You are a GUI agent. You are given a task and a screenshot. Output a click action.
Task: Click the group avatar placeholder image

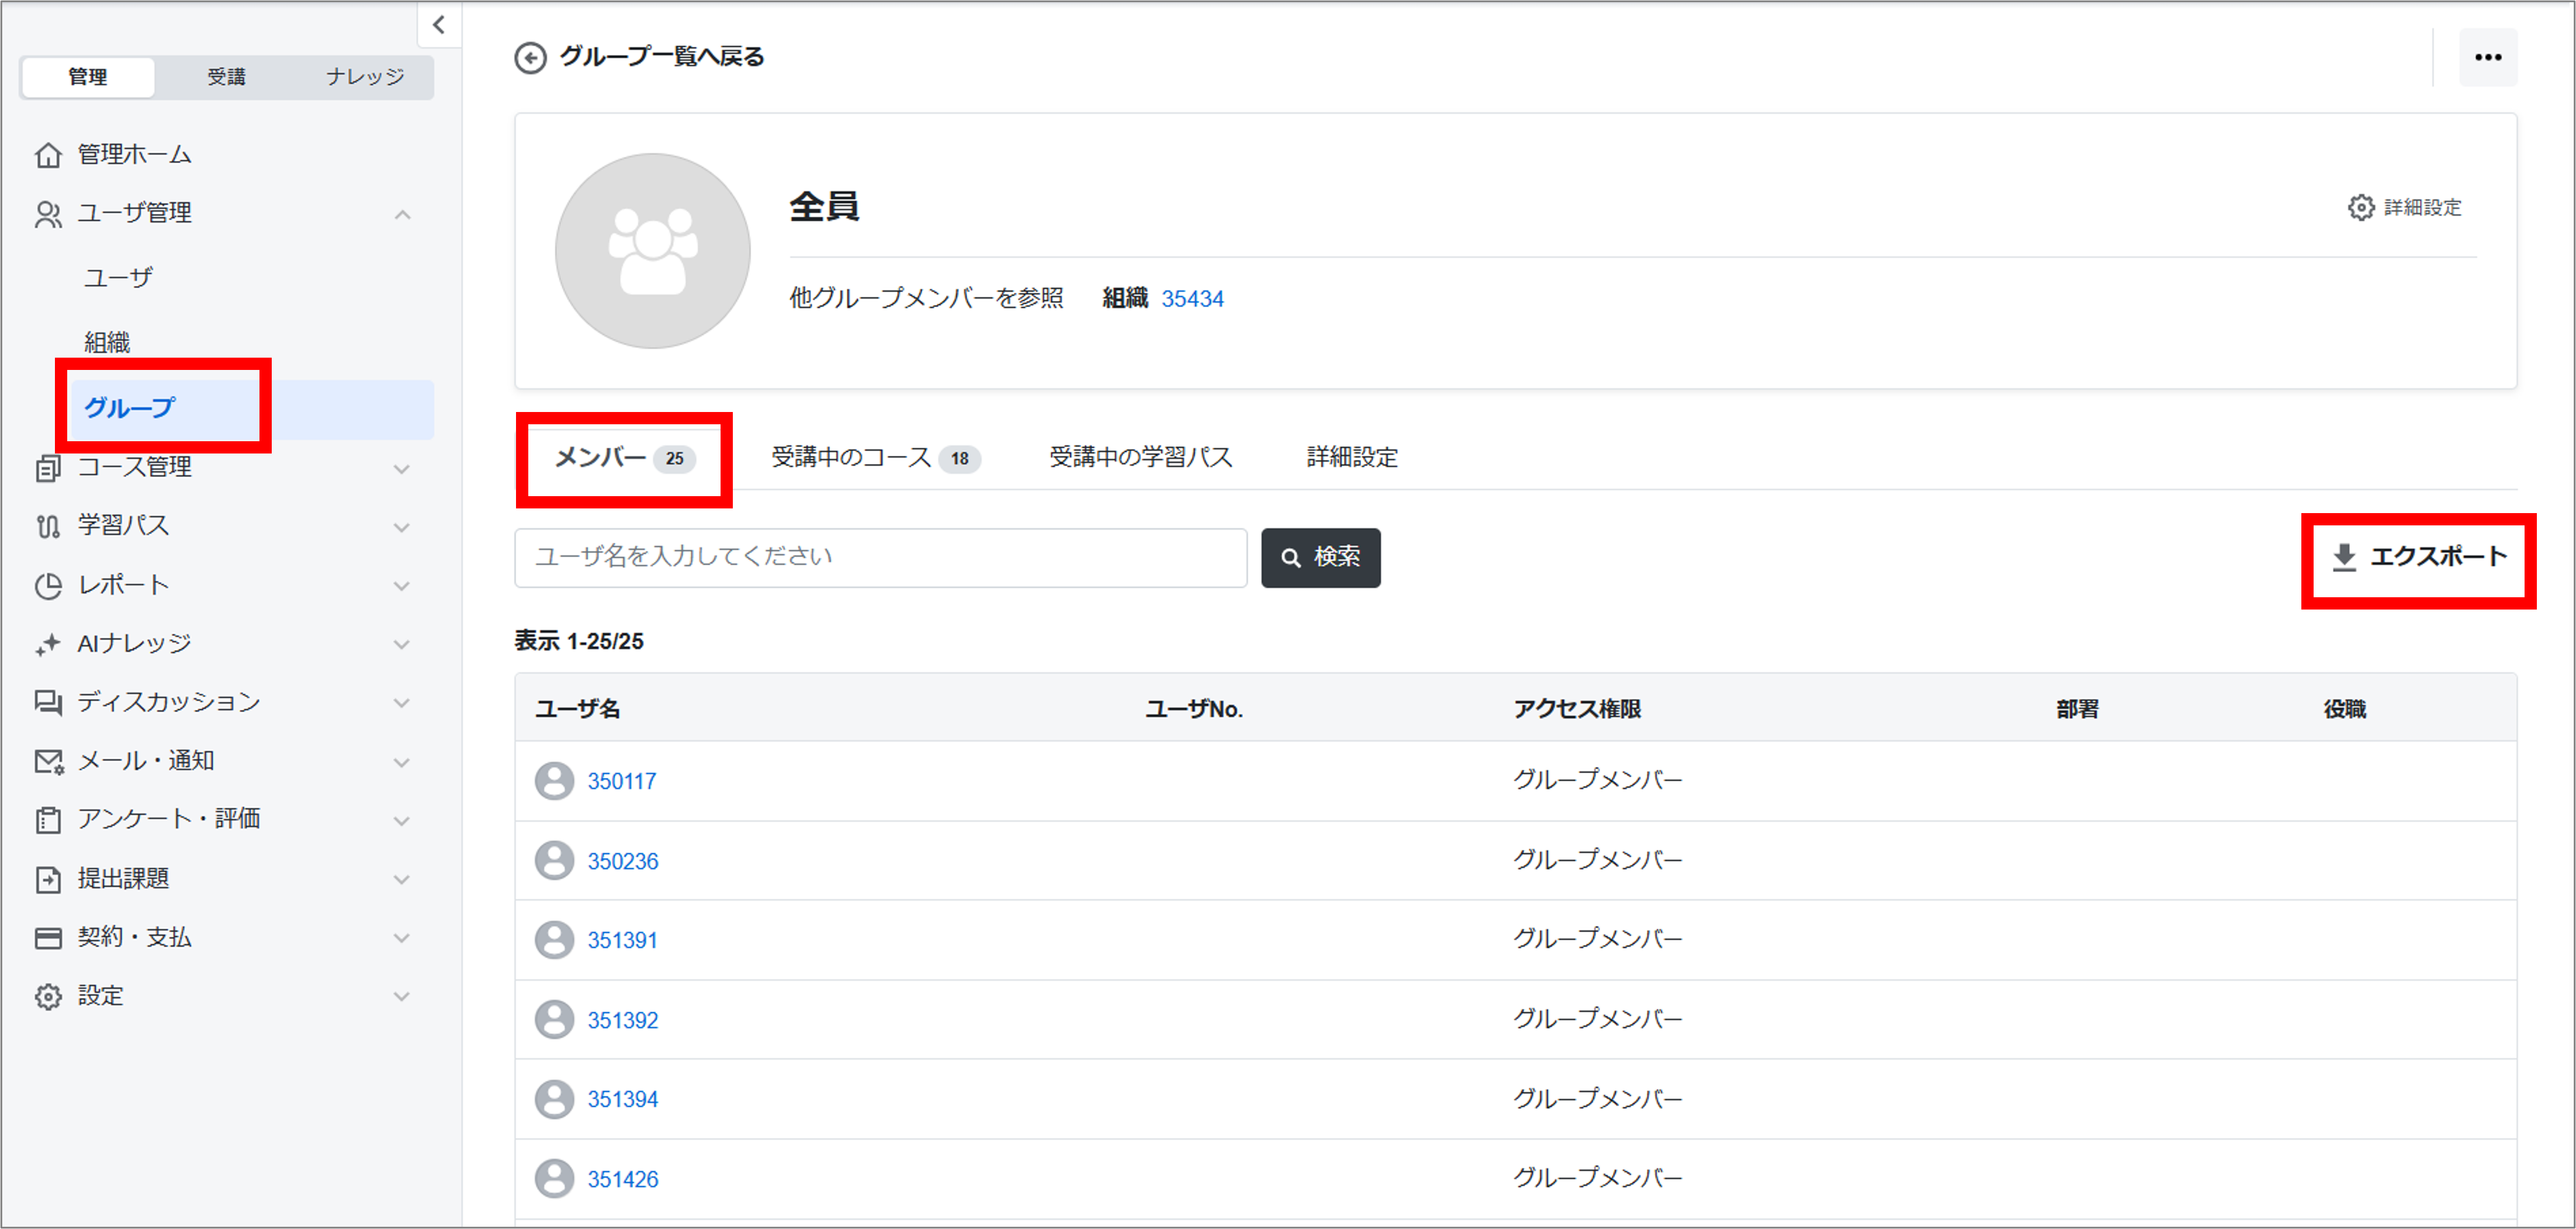tap(652, 251)
